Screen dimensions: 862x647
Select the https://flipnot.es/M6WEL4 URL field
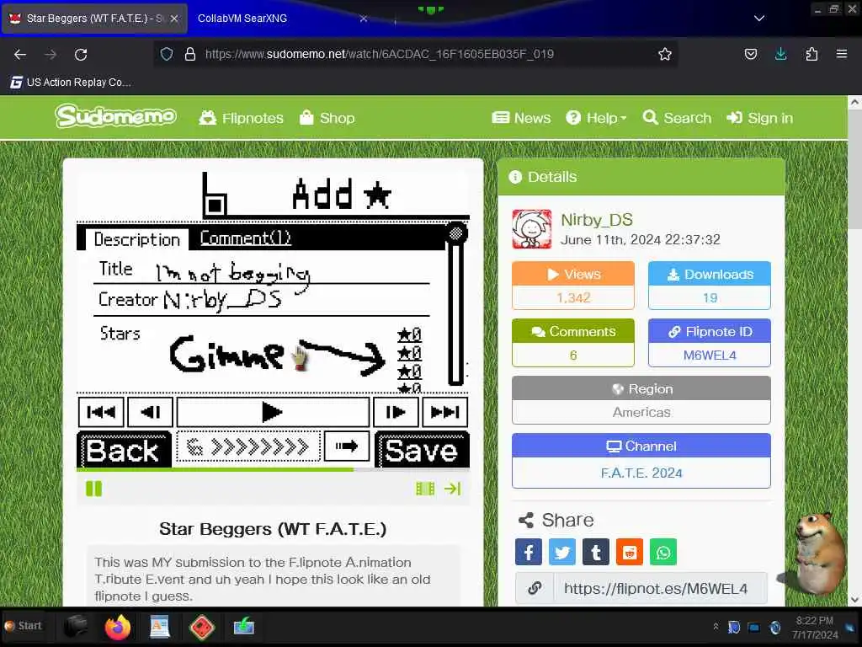point(660,588)
